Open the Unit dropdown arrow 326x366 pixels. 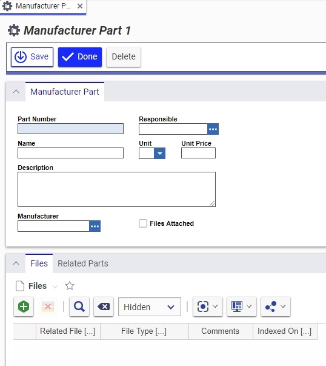click(159, 154)
